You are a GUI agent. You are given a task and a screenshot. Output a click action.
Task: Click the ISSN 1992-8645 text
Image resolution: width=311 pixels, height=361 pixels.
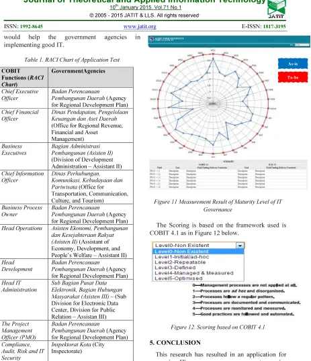24,26
